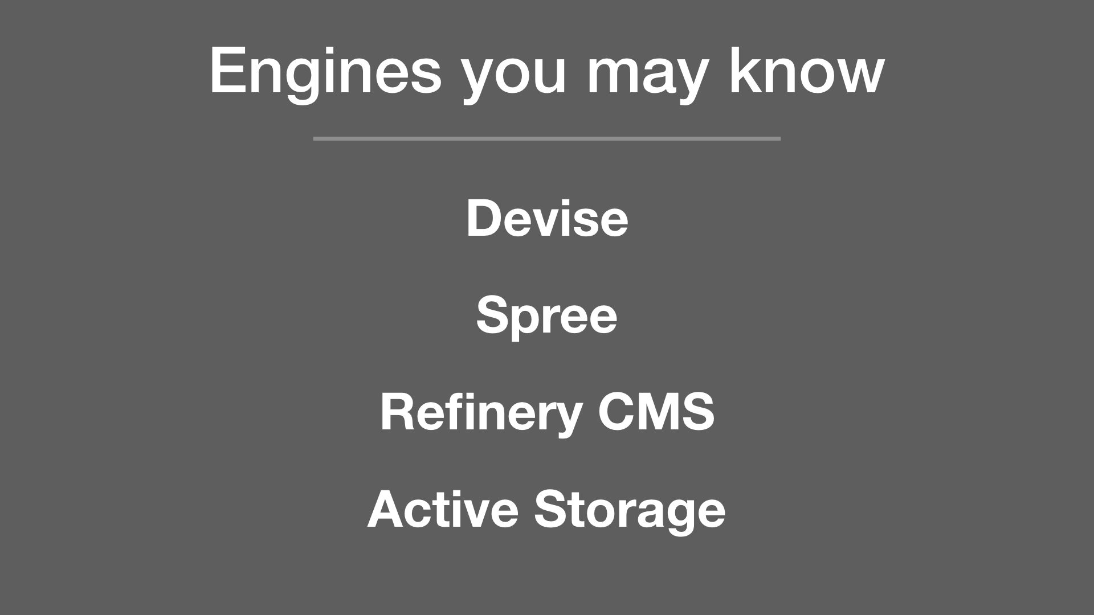
Task: Click the divider line under the title
Action: 546,138
